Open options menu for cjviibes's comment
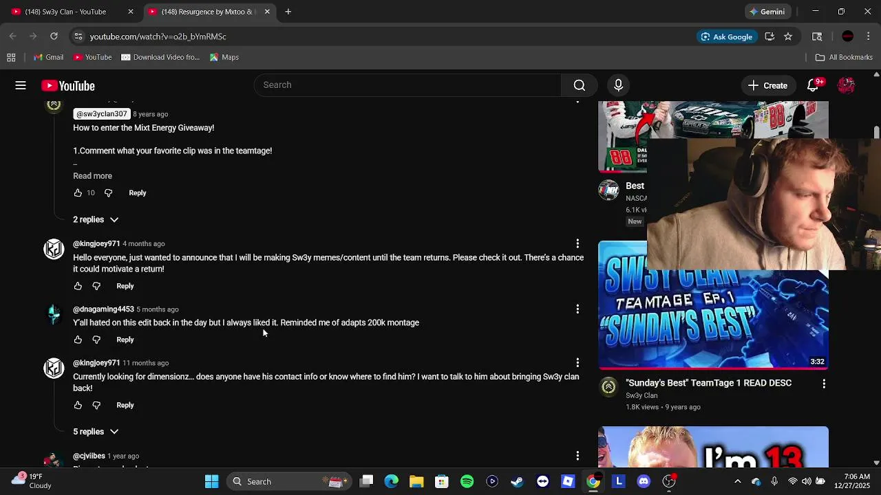The width and height of the screenshot is (881, 495). 577,456
